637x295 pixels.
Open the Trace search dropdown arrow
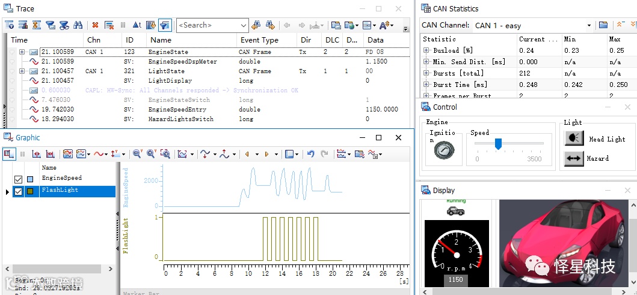(244, 25)
